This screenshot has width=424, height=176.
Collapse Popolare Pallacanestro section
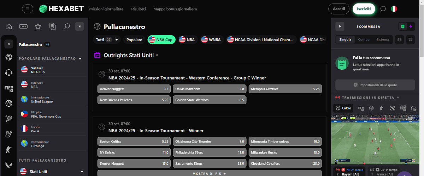tap(80, 59)
